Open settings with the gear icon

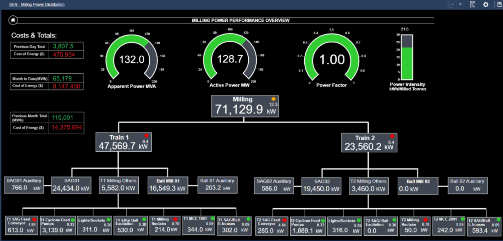[486, 4]
